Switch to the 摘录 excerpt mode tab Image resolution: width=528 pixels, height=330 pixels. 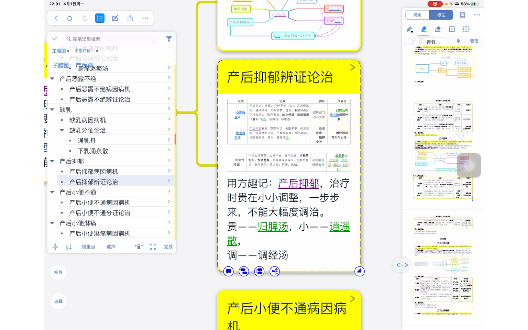[x=417, y=15]
